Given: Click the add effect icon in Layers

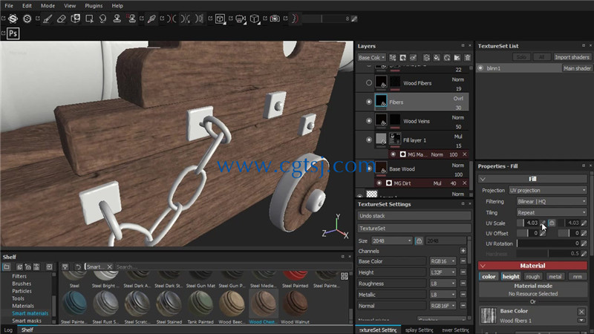Looking at the screenshot, I should [393, 58].
